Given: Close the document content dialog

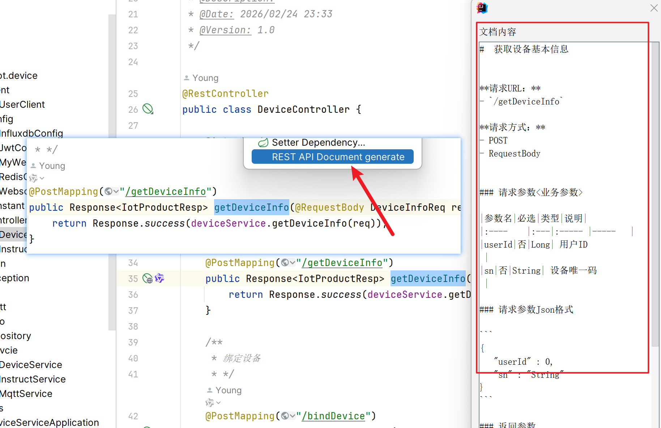Looking at the screenshot, I should (x=654, y=8).
